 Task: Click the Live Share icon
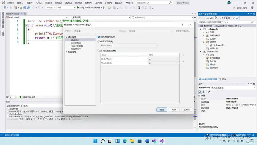point(235,8)
